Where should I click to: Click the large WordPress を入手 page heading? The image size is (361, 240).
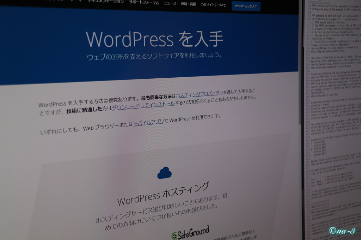pos(154,39)
